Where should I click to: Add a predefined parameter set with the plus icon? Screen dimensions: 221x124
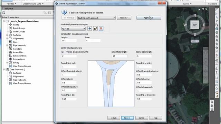(89, 29)
